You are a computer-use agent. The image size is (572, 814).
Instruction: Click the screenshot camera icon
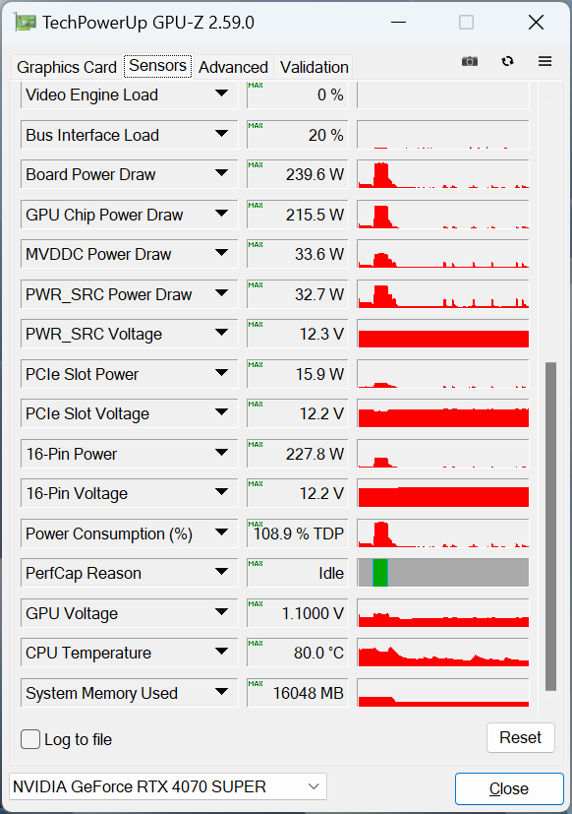470,61
